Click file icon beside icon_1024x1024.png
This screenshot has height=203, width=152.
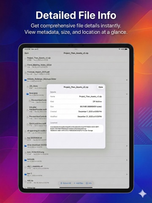tap(25, 153)
